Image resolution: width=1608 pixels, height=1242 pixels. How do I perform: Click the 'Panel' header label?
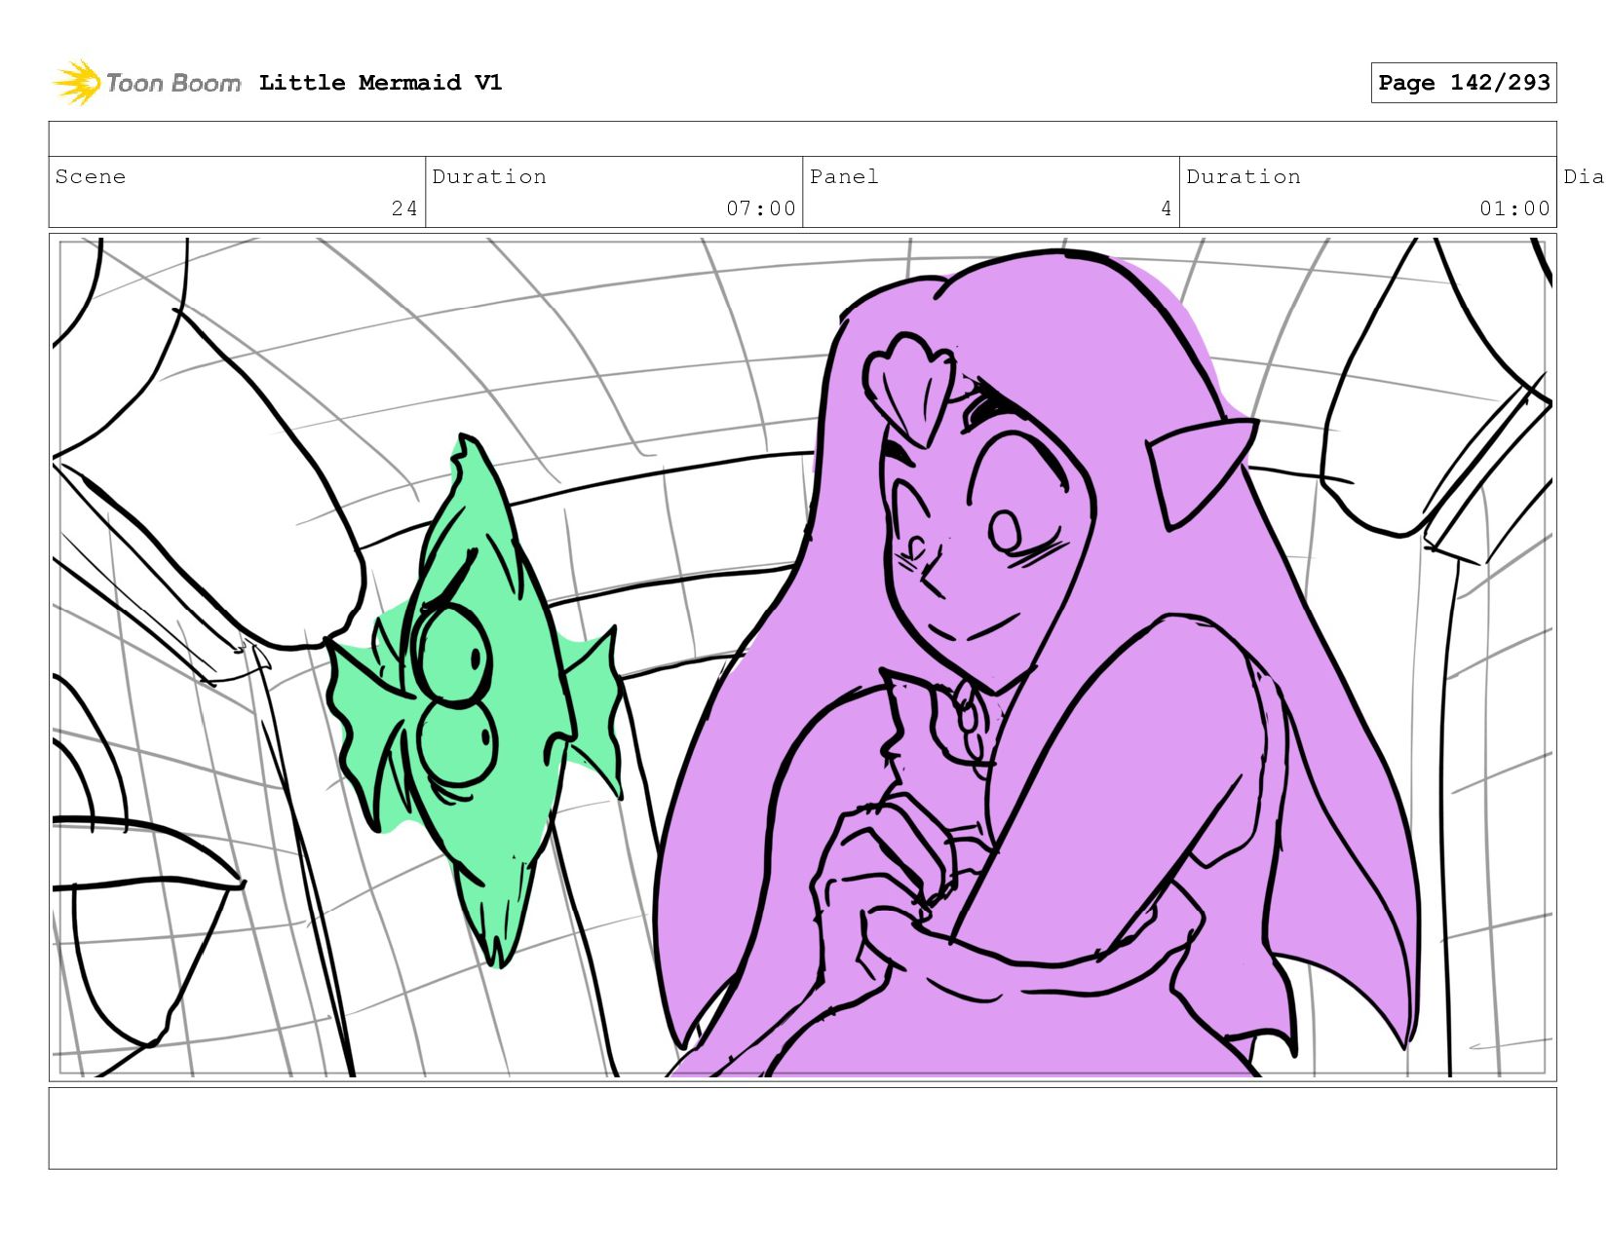coord(844,176)
